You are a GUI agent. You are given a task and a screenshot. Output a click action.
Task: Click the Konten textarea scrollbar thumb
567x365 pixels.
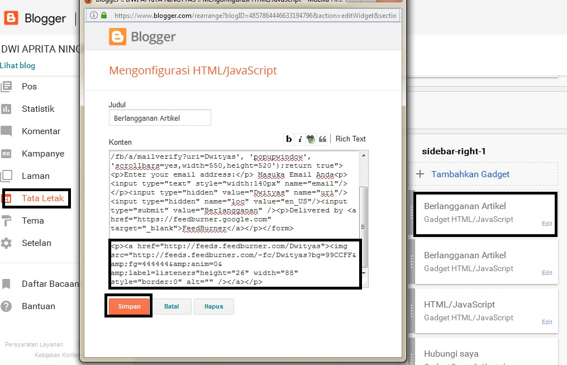tap(364, 227)
